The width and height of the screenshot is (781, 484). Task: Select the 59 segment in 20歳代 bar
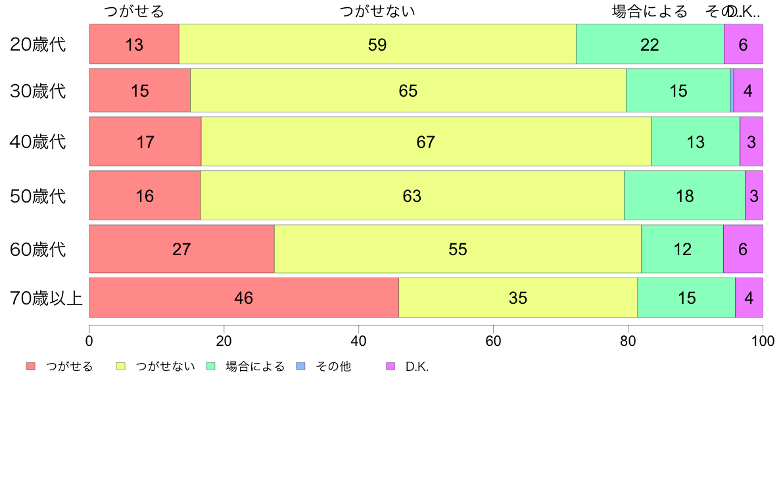coord(377,44)
